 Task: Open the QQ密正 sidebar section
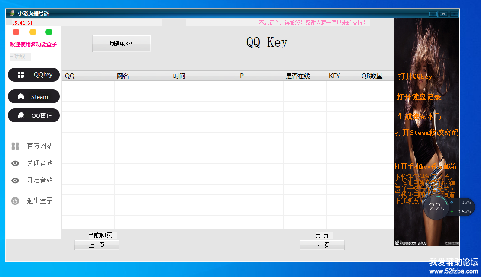(x=34, y=115)
